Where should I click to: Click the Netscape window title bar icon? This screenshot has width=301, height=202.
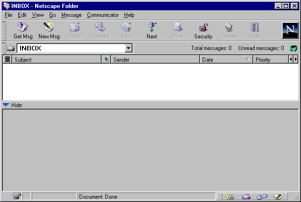pos(6,6)
